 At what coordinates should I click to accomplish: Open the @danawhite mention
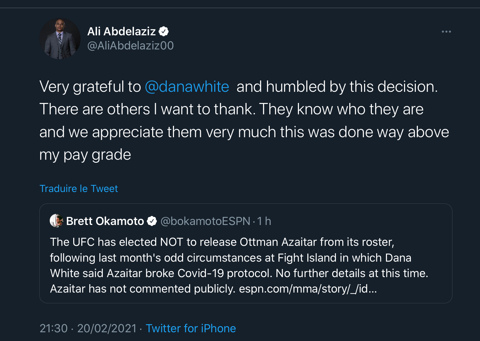coord(187,86)
